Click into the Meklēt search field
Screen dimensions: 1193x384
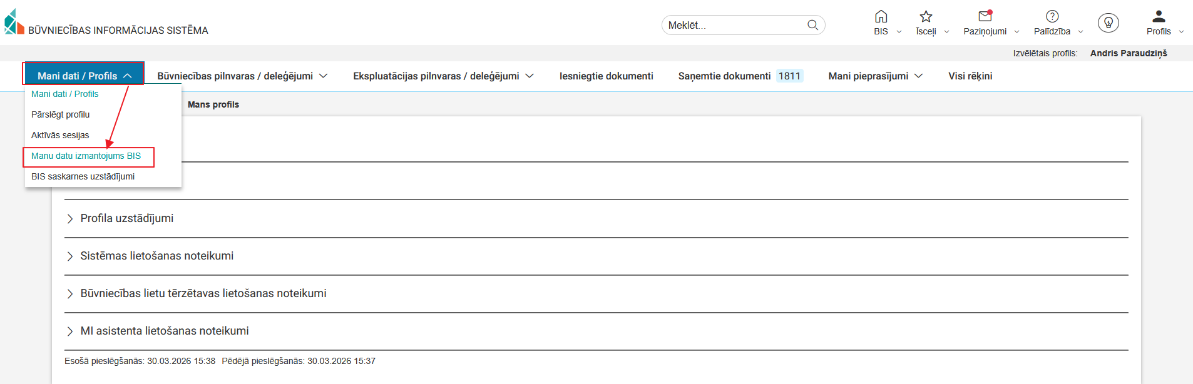[x=732, y=25]
